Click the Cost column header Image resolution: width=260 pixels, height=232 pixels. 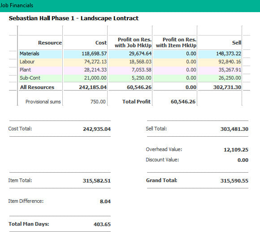[101, 43]
